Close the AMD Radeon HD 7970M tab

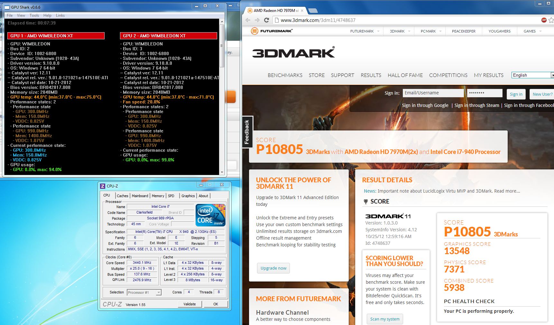[302, 11]
